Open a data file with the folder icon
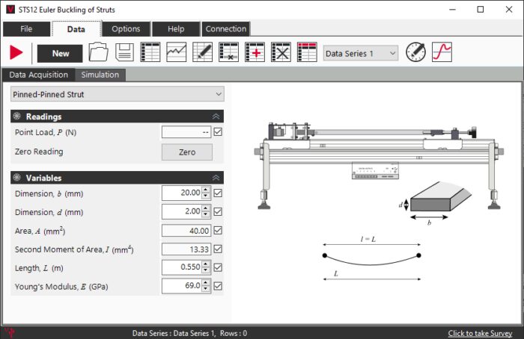 [98, 52]
